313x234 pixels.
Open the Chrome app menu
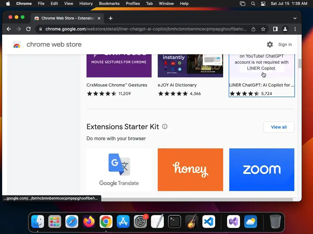click(24, 4)
